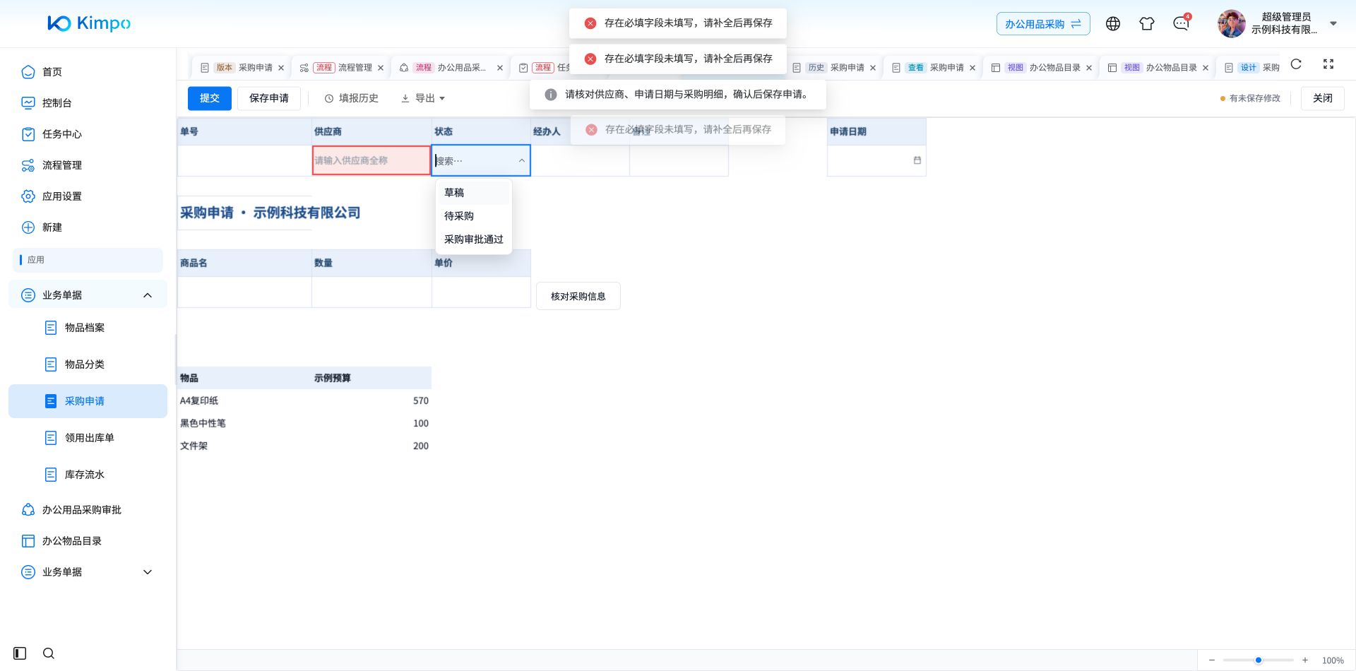Screen dimensions: 1356x671
Task: Open the language globe icon
Action: click(x=1113, y=24)
